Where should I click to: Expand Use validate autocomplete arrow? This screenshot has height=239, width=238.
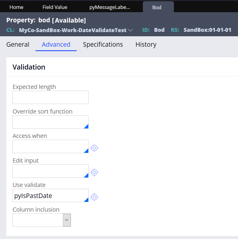(86, 200)
